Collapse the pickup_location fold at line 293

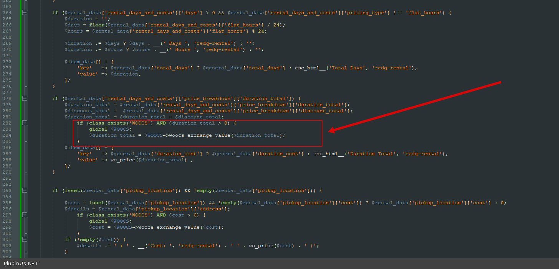(25, 190)
